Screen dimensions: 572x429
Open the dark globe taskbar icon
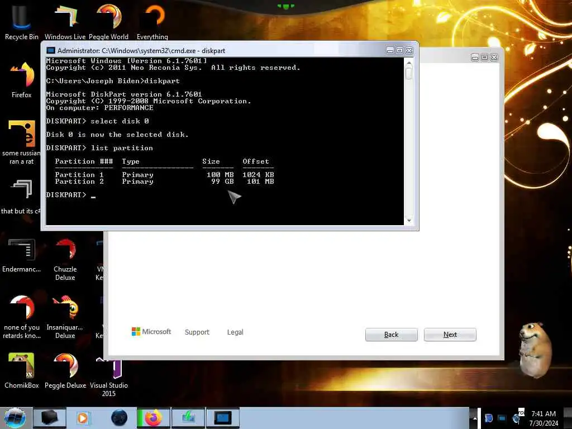point(119,418)
